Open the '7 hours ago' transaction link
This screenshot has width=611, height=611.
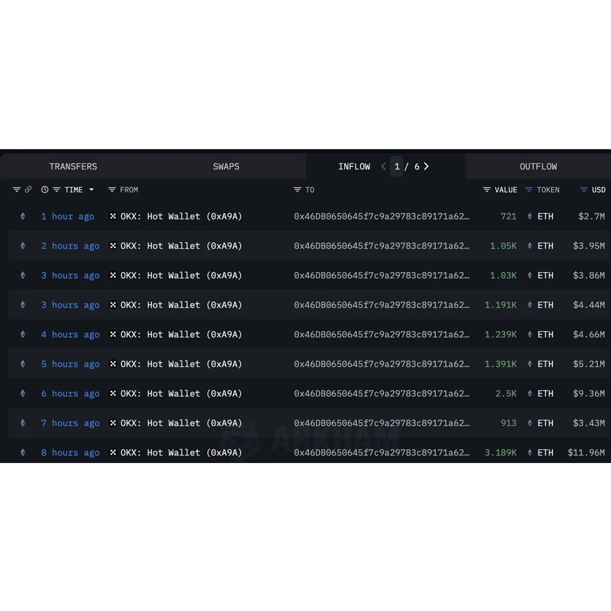click(70, 424)
